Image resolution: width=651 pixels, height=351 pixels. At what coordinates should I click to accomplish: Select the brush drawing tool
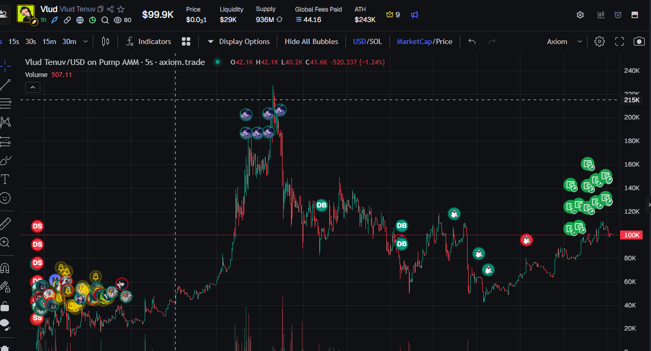coord(5,160)
